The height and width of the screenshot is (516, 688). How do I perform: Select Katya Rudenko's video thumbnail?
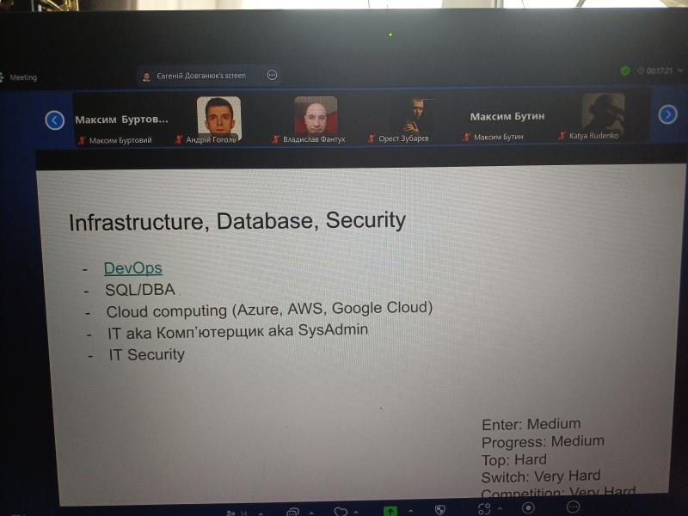pos(604,113)
